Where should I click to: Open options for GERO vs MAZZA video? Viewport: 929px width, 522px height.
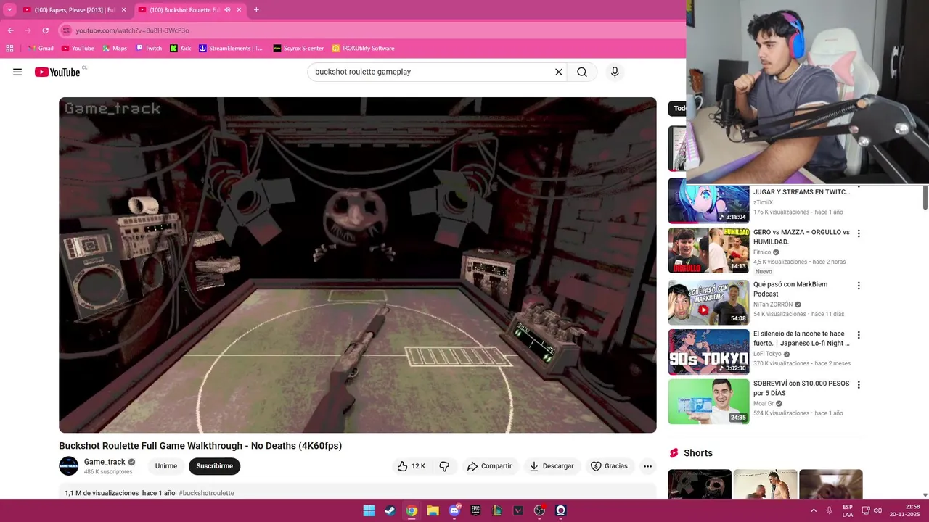pos(859,233)
